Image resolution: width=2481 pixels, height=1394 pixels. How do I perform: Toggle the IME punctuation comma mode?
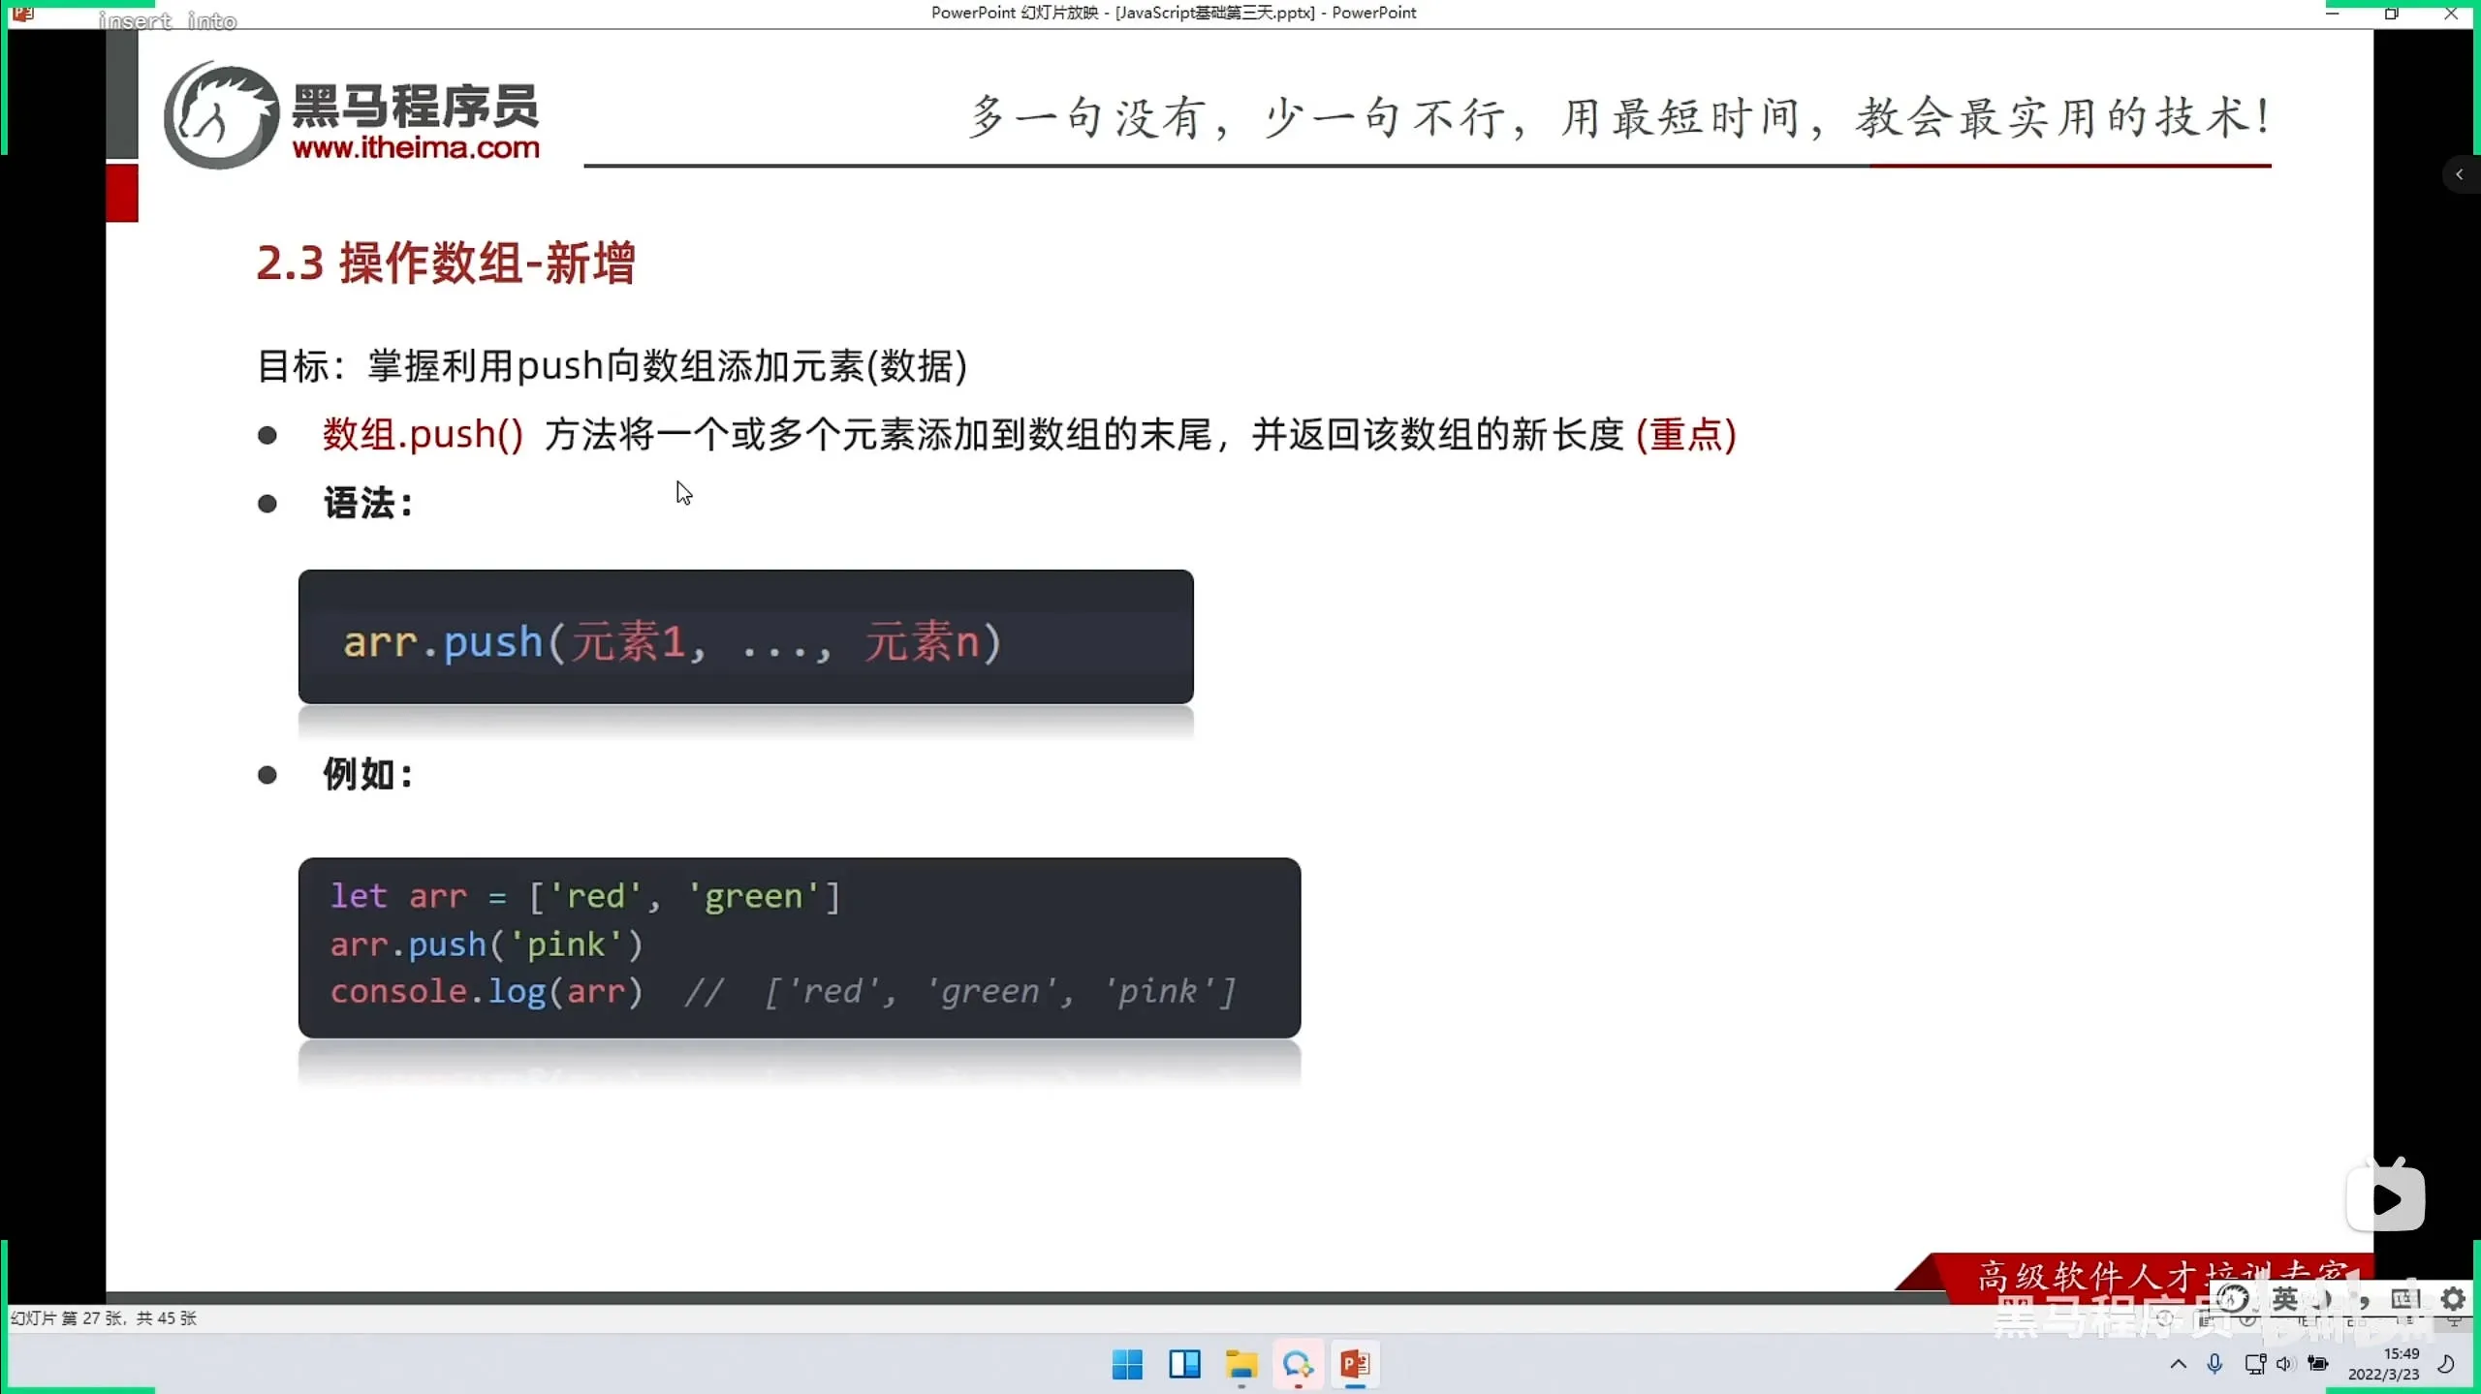coord(2365,1300)
